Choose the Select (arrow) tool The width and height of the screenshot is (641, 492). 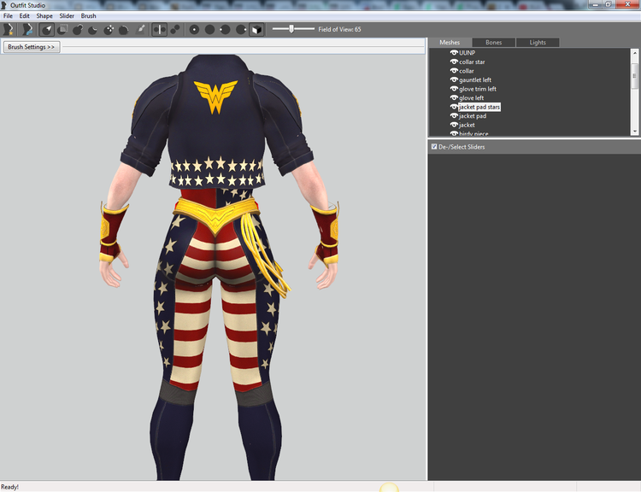(47, 29)
